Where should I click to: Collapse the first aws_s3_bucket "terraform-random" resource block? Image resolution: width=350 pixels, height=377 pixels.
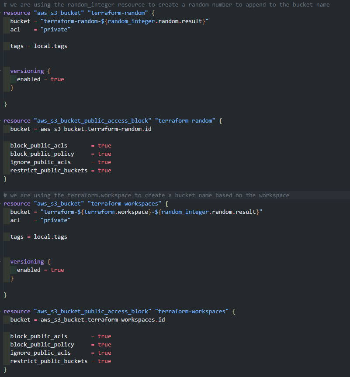[x=1, y=13]
